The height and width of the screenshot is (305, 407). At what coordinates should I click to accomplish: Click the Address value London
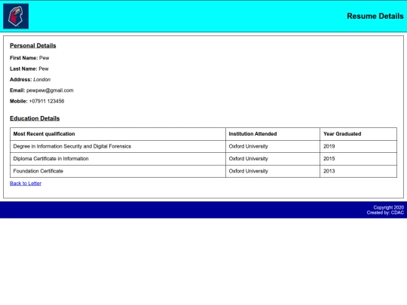point(41,80)
